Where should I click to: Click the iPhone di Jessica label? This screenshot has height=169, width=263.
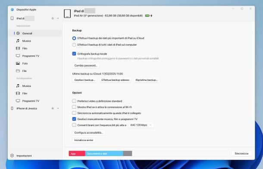point(27,108)
